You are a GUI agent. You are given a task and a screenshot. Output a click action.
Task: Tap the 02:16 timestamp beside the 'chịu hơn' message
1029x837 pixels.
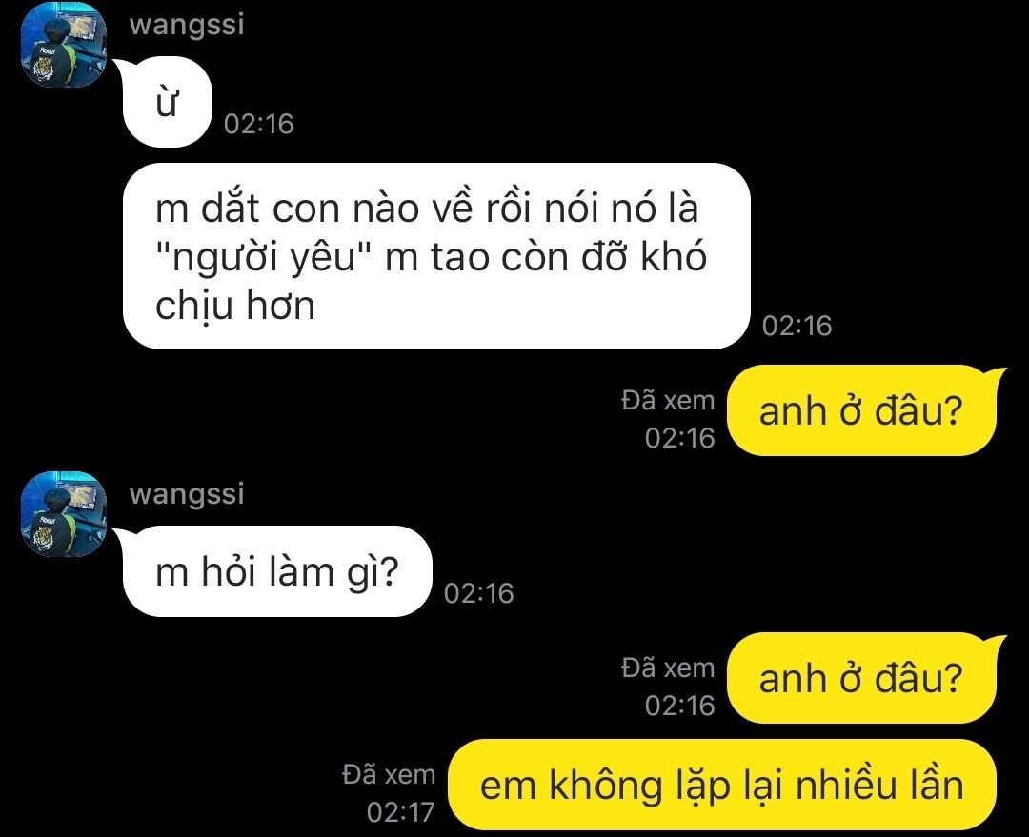(797, 326)
